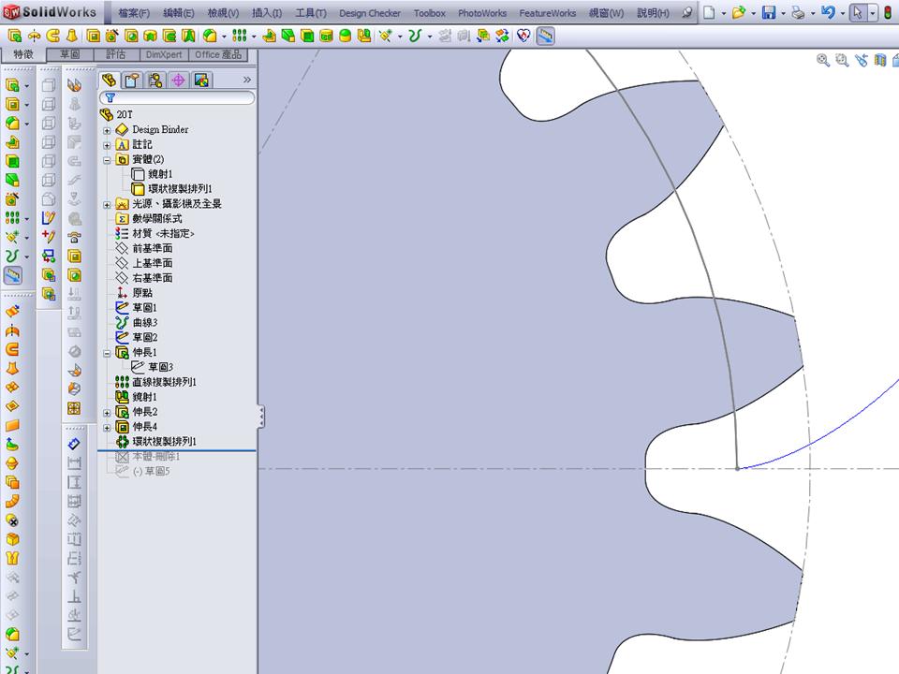Screen dimensions: 899x674
Task: Open the FeatureWorks menu
Action: [x=548, y=12]
